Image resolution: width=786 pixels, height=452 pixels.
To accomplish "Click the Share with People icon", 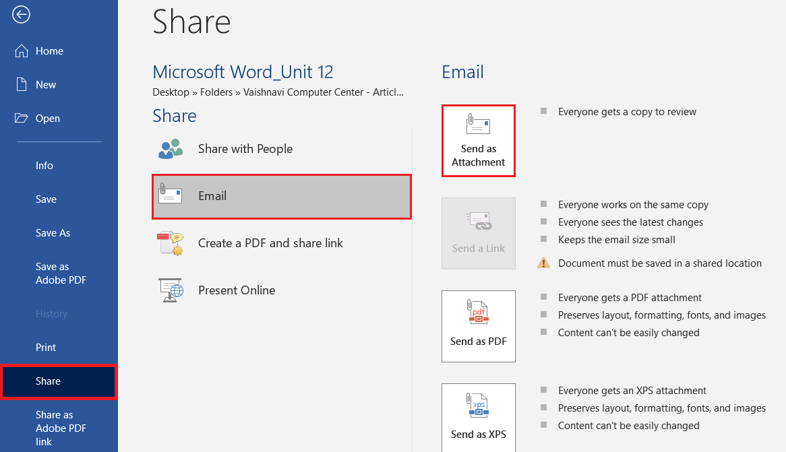I will (171, 149).
